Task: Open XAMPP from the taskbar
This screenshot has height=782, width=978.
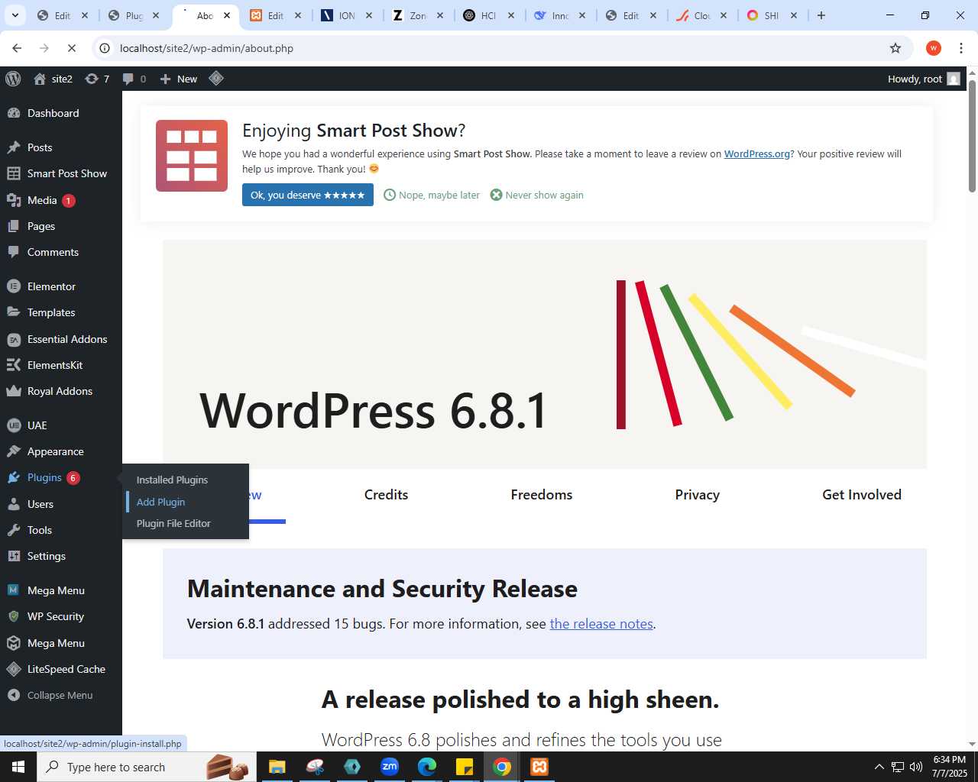Action: pyautogui.click(x=539, y=767)
